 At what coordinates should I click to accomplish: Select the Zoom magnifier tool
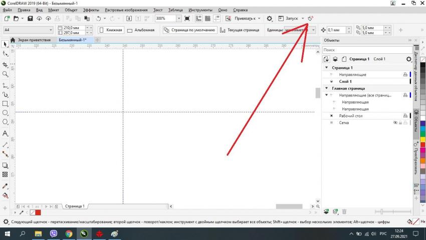click(x=6, y=74)
